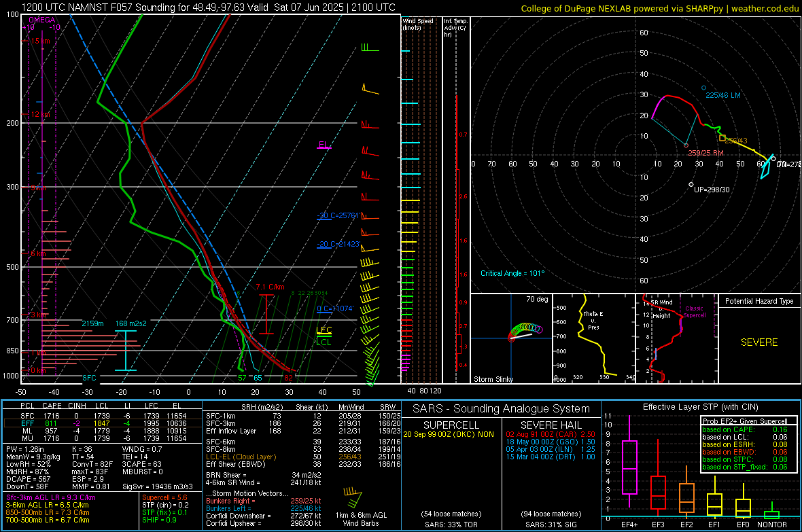Click the Bunkers Right Mover circle on hodograph
The width and height of the screenshot is (802, 532).
click(x=686, y=145)
